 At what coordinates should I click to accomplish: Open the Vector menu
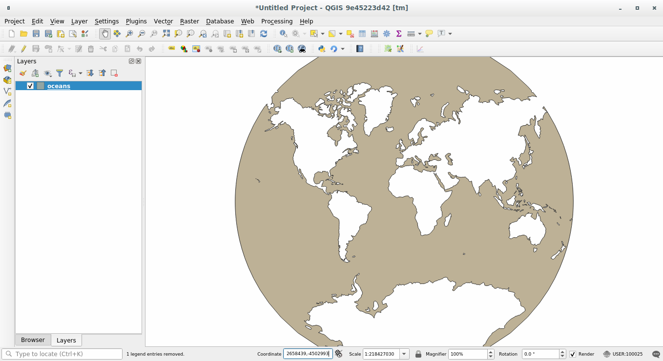coord(163,21)
